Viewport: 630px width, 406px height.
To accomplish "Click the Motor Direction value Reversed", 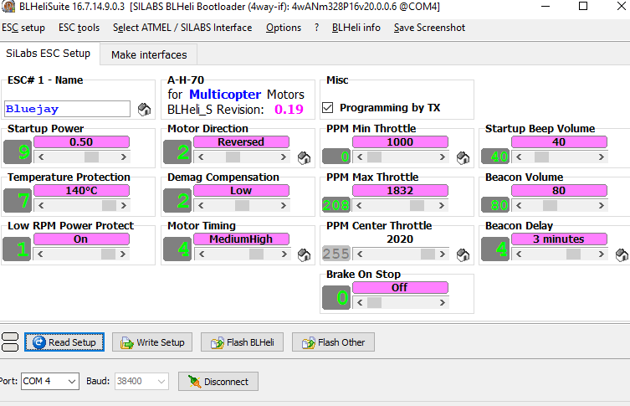I will 241,142.
